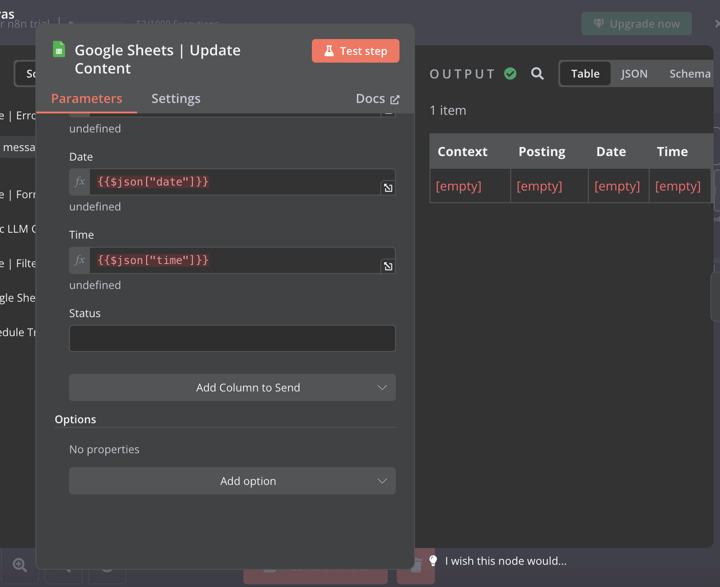
Task: Switch output to Schema view
Action: pyautogui.click(x=690, y=73)
